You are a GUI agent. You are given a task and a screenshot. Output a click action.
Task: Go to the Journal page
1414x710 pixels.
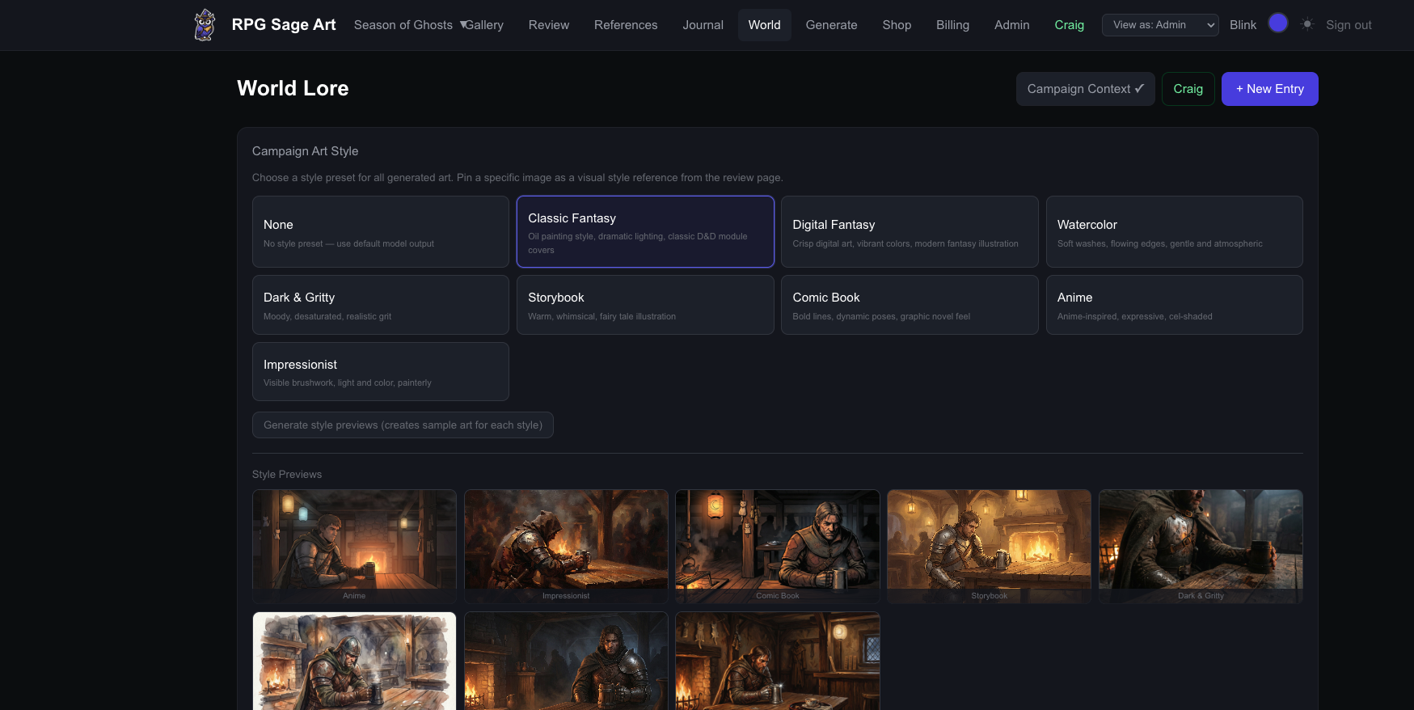pos(703,25)
